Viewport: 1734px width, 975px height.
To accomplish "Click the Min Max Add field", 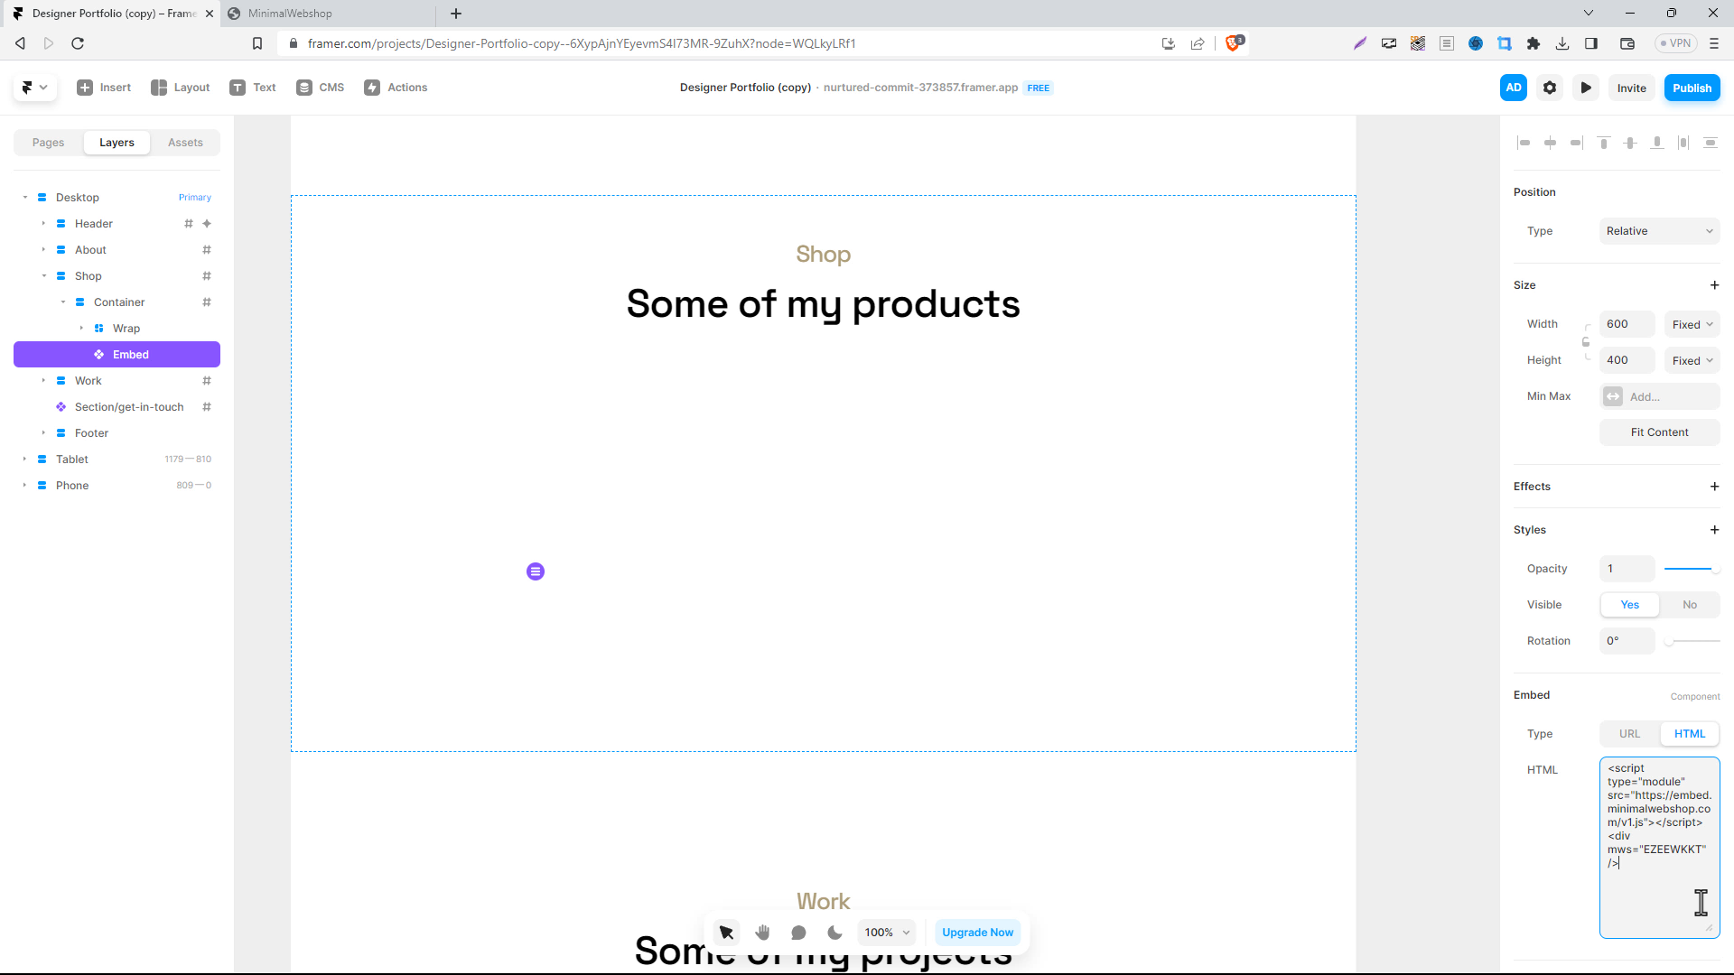I will click(x=1659, y=396).
